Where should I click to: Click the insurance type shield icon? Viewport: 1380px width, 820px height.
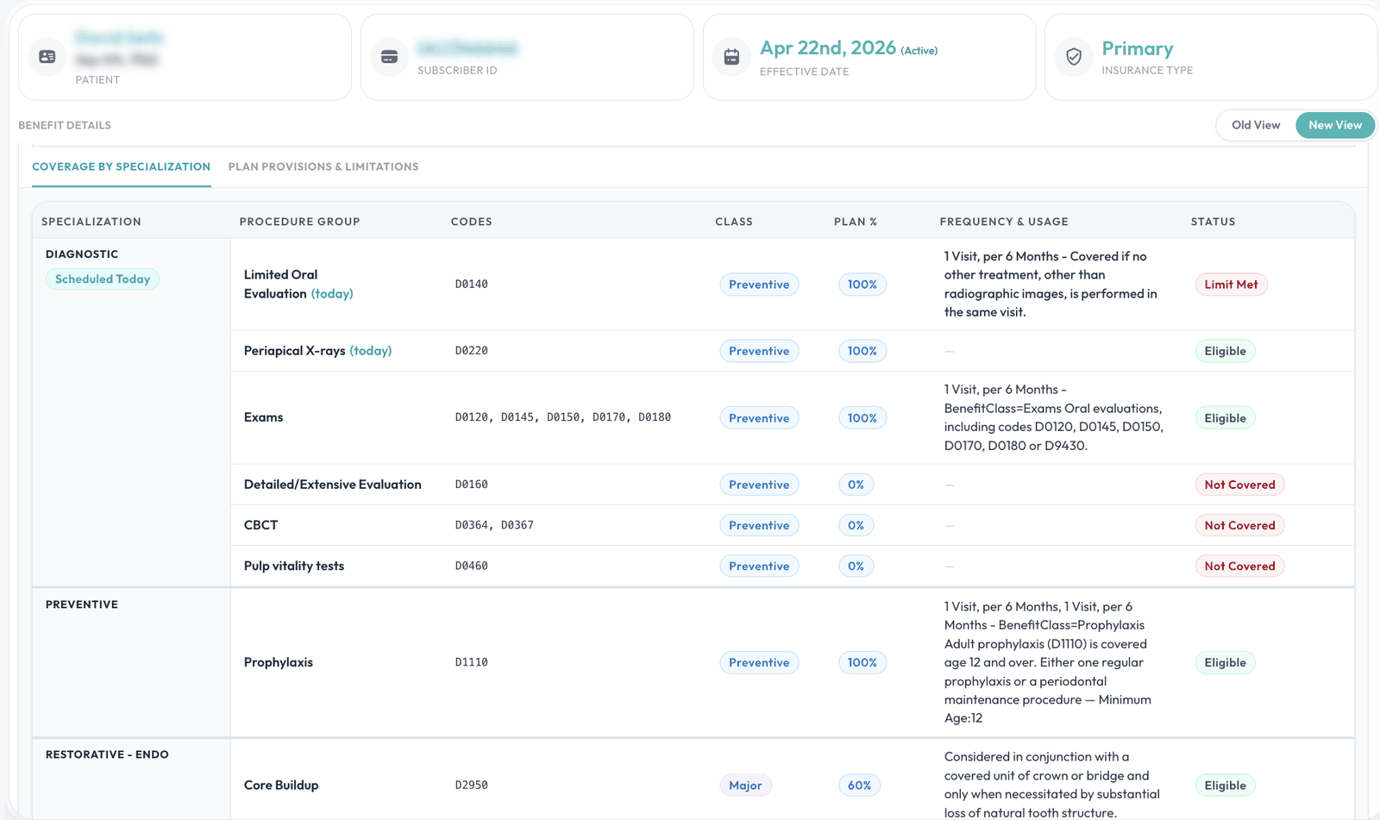(1074, 57)
